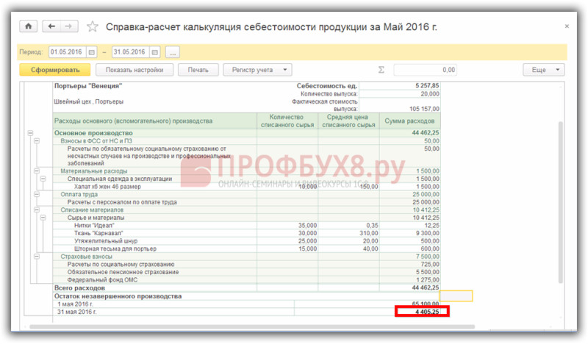
Task: Collapse the Оплата труда group
Action: (37, 194)
